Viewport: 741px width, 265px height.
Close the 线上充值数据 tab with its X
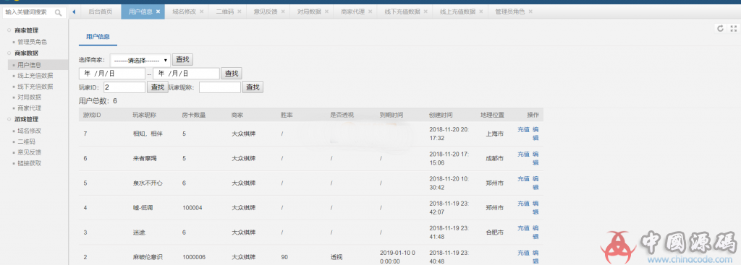[480, 12]
